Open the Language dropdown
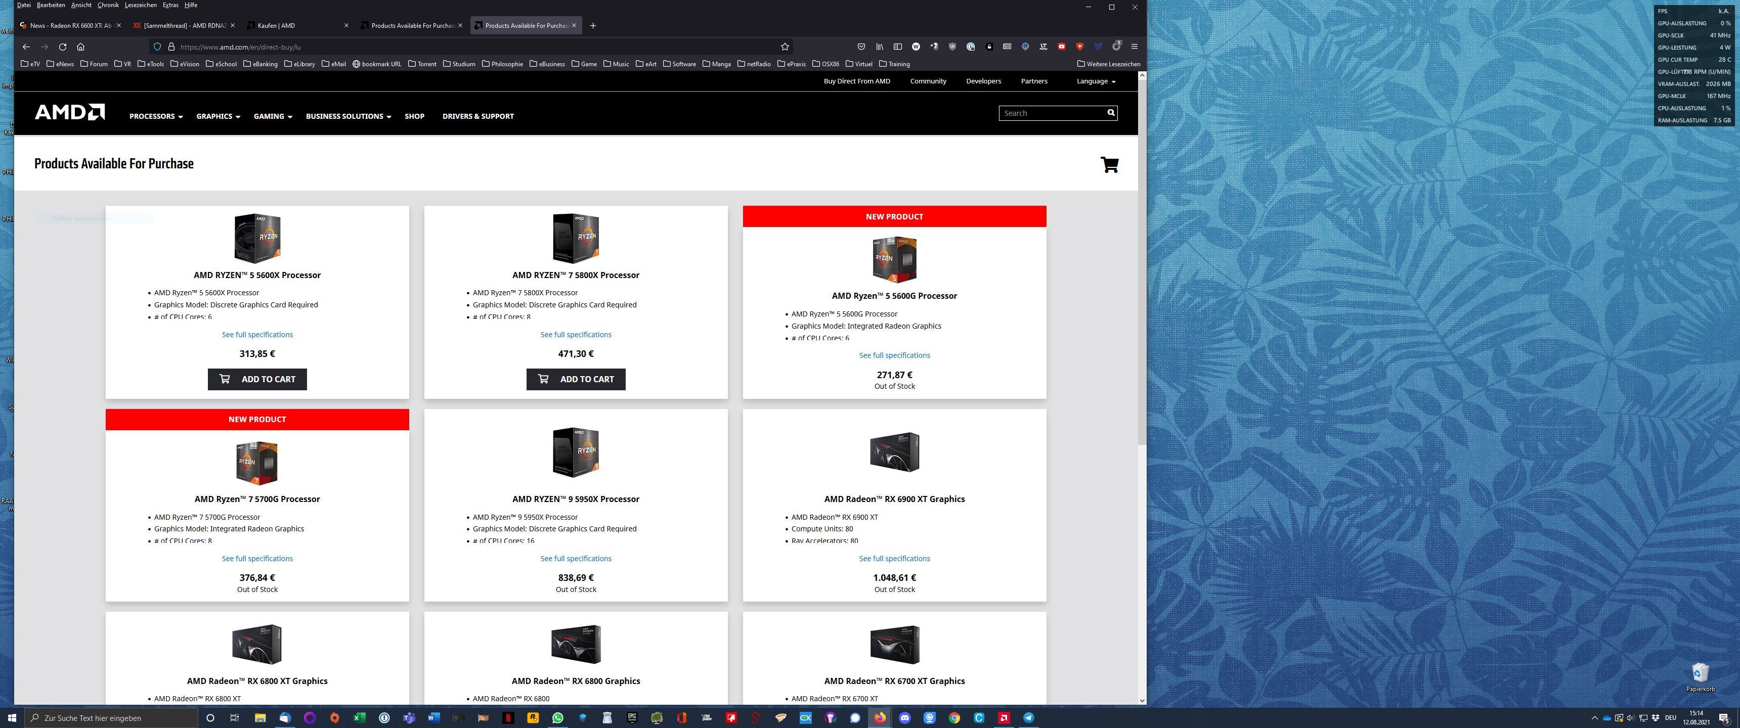 [1096, 81]
